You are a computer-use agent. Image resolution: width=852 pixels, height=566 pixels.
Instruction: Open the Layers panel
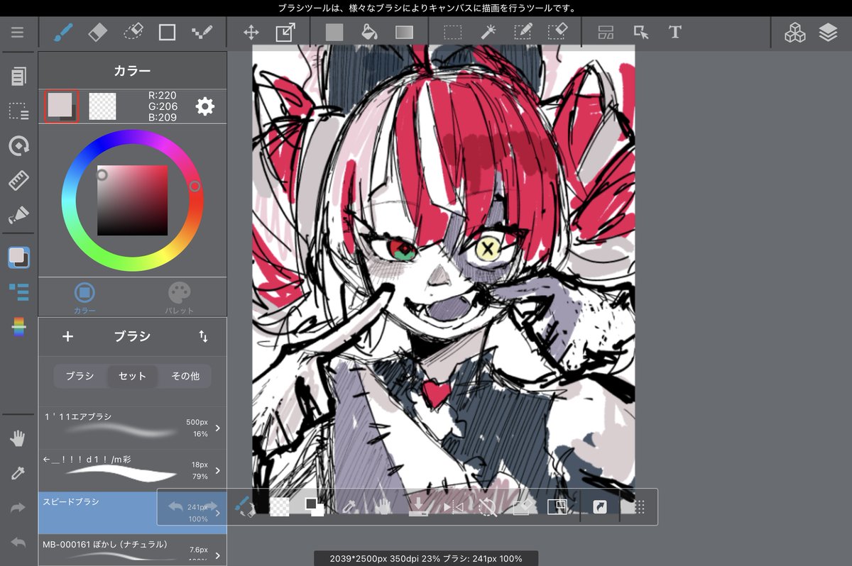828,33
